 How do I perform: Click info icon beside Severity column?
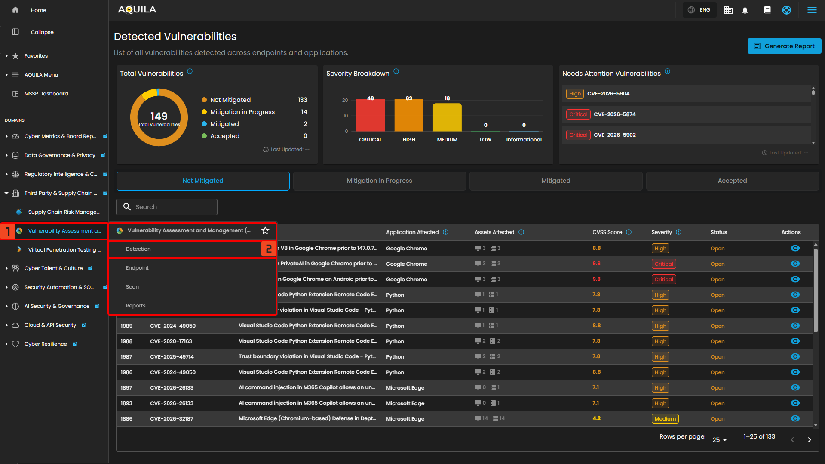pos(678,232)
